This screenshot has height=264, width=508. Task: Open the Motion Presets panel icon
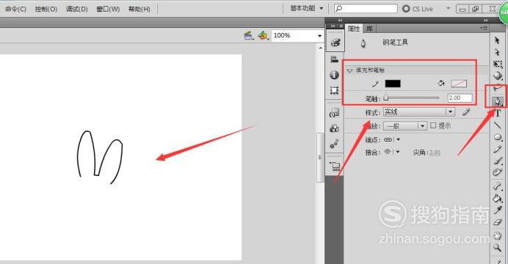click(334, 144)
